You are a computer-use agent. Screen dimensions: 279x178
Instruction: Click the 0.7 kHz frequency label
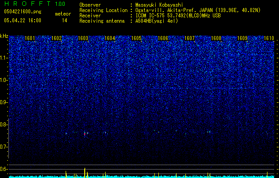pos(4,147)
